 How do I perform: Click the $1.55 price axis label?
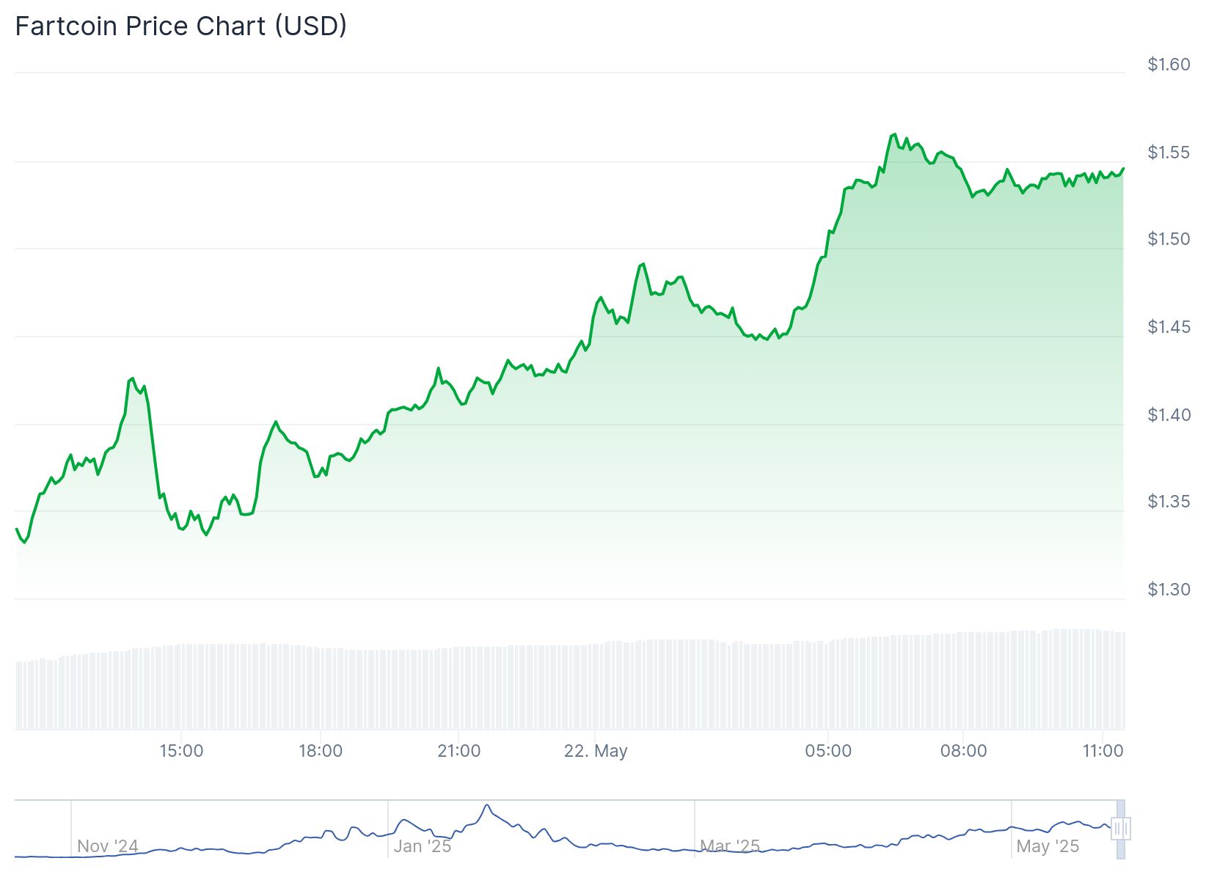pos(1169,153)
